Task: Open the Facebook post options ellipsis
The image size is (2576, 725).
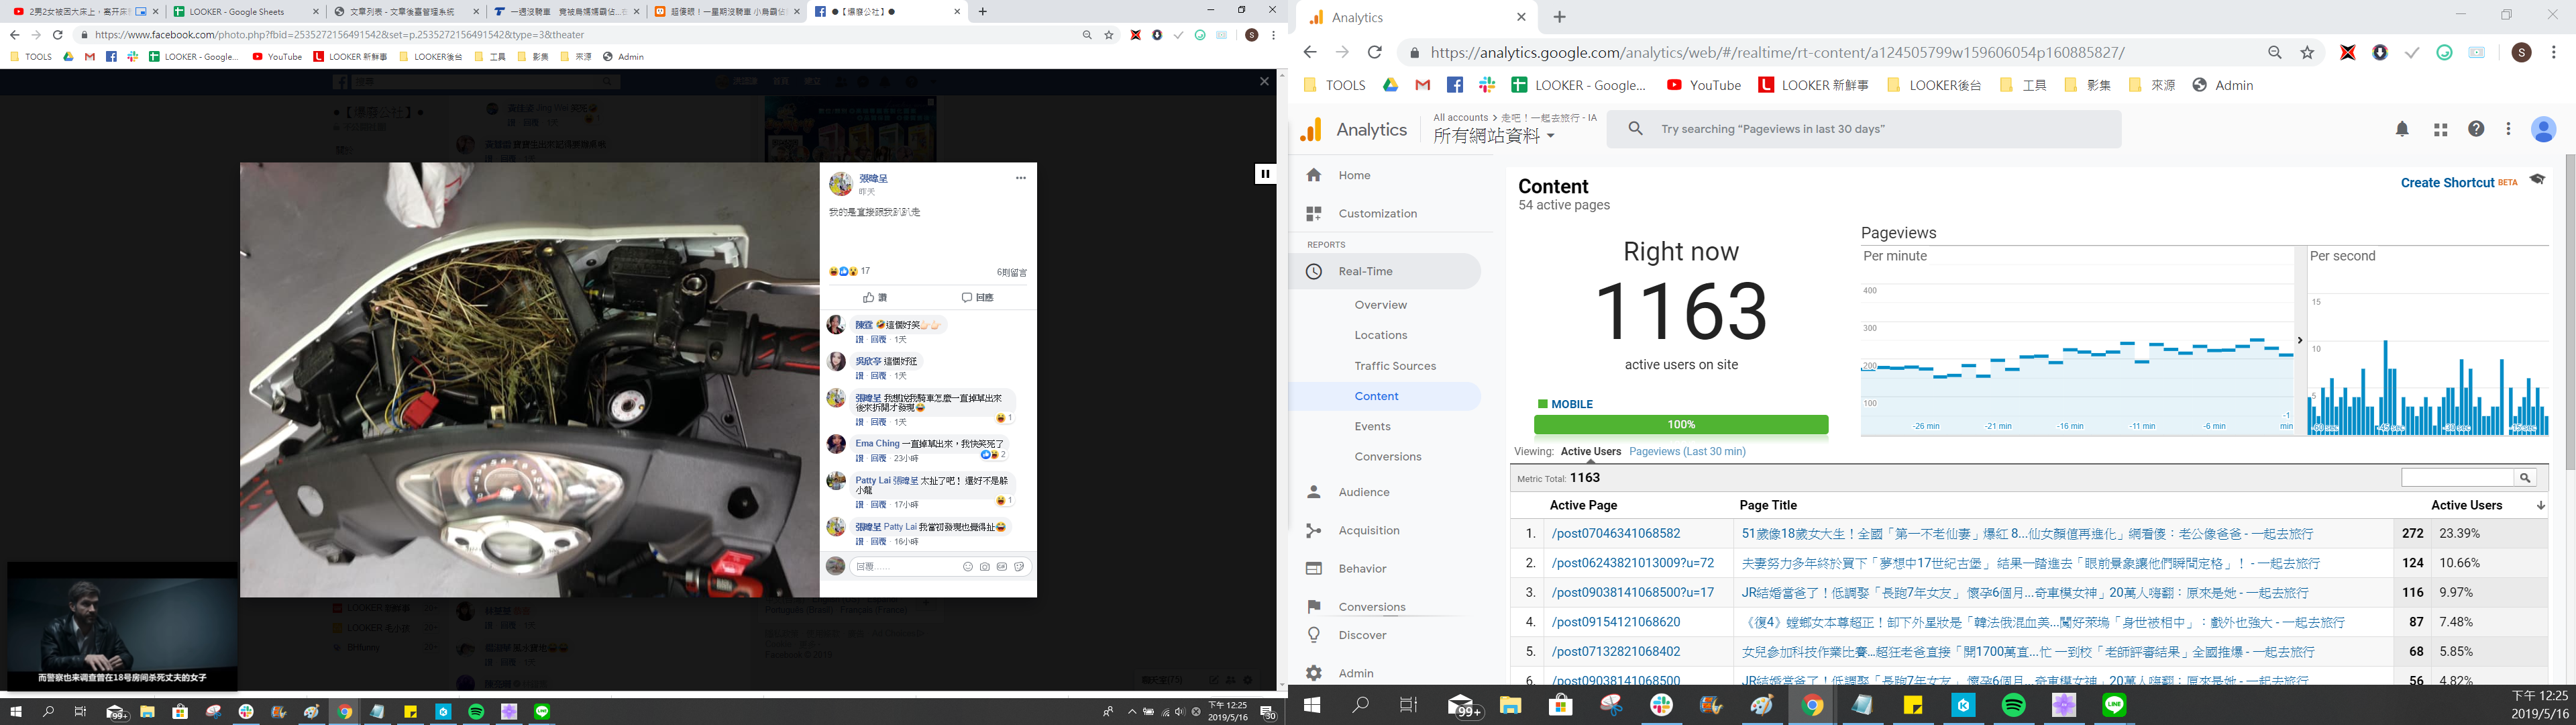Action: (1020, 179)
